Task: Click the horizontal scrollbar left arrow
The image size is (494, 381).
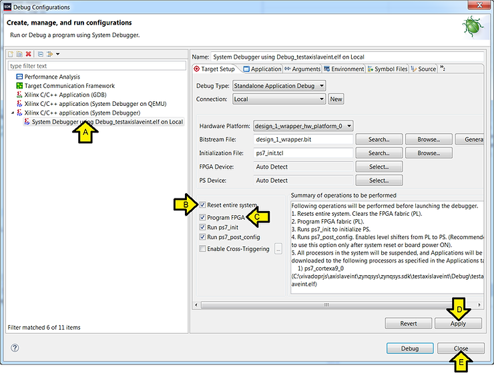Action: pos(196,304)
